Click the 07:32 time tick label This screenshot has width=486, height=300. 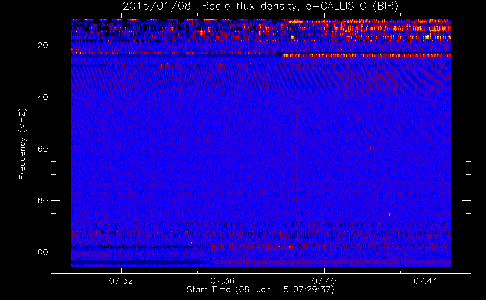121,281
